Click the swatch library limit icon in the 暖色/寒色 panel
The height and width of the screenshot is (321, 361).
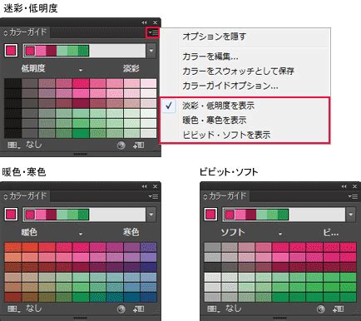(13, 309)
